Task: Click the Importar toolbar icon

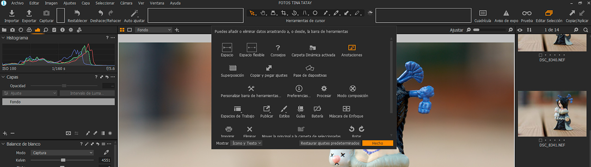Action: pos(12,13)
